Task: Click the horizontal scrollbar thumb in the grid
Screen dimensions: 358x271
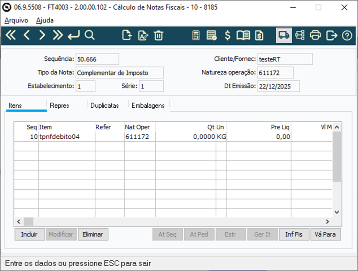Action: (x=29, y=221)
